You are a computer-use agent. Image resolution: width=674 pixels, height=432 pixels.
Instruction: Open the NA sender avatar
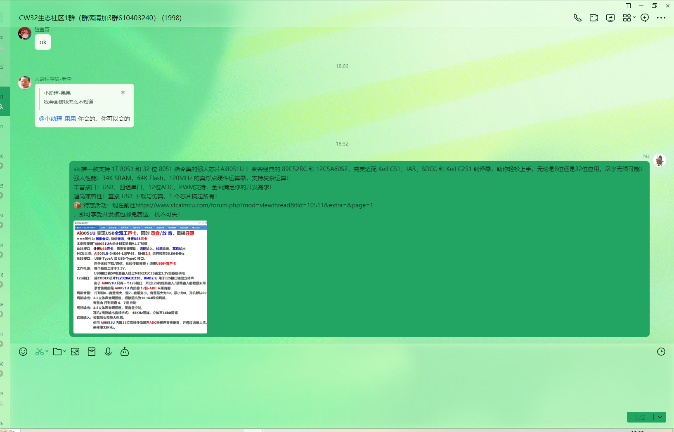[x=660, y=160]
